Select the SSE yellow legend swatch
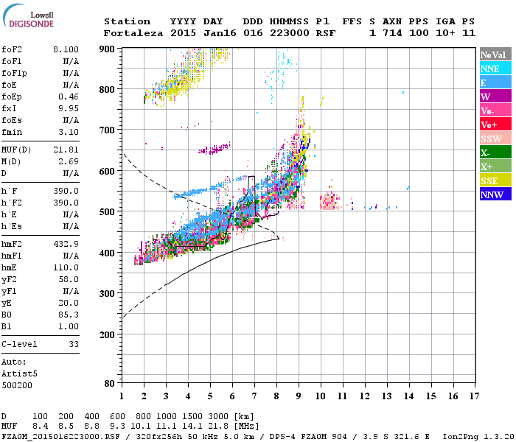516x442 pixels. tap(495, 180)
